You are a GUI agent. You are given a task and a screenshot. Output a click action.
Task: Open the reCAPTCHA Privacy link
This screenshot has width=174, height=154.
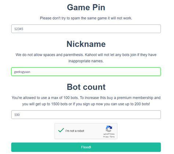point(106,137)
